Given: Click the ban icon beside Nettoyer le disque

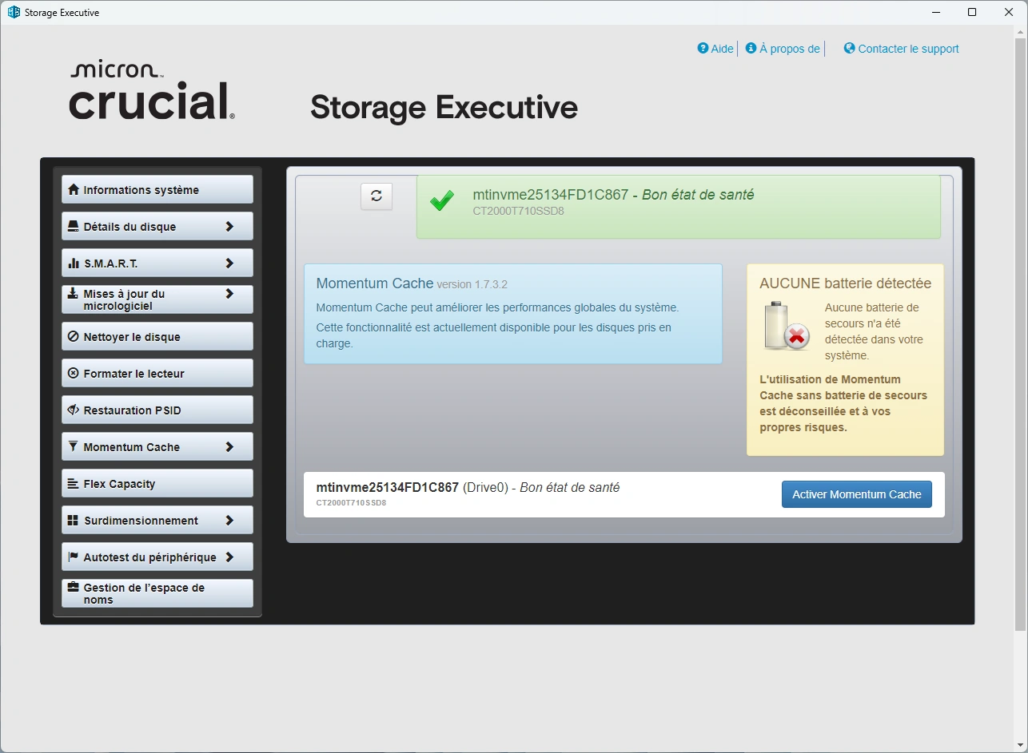Looking at the screenshot, I should (x=74, y=337).
